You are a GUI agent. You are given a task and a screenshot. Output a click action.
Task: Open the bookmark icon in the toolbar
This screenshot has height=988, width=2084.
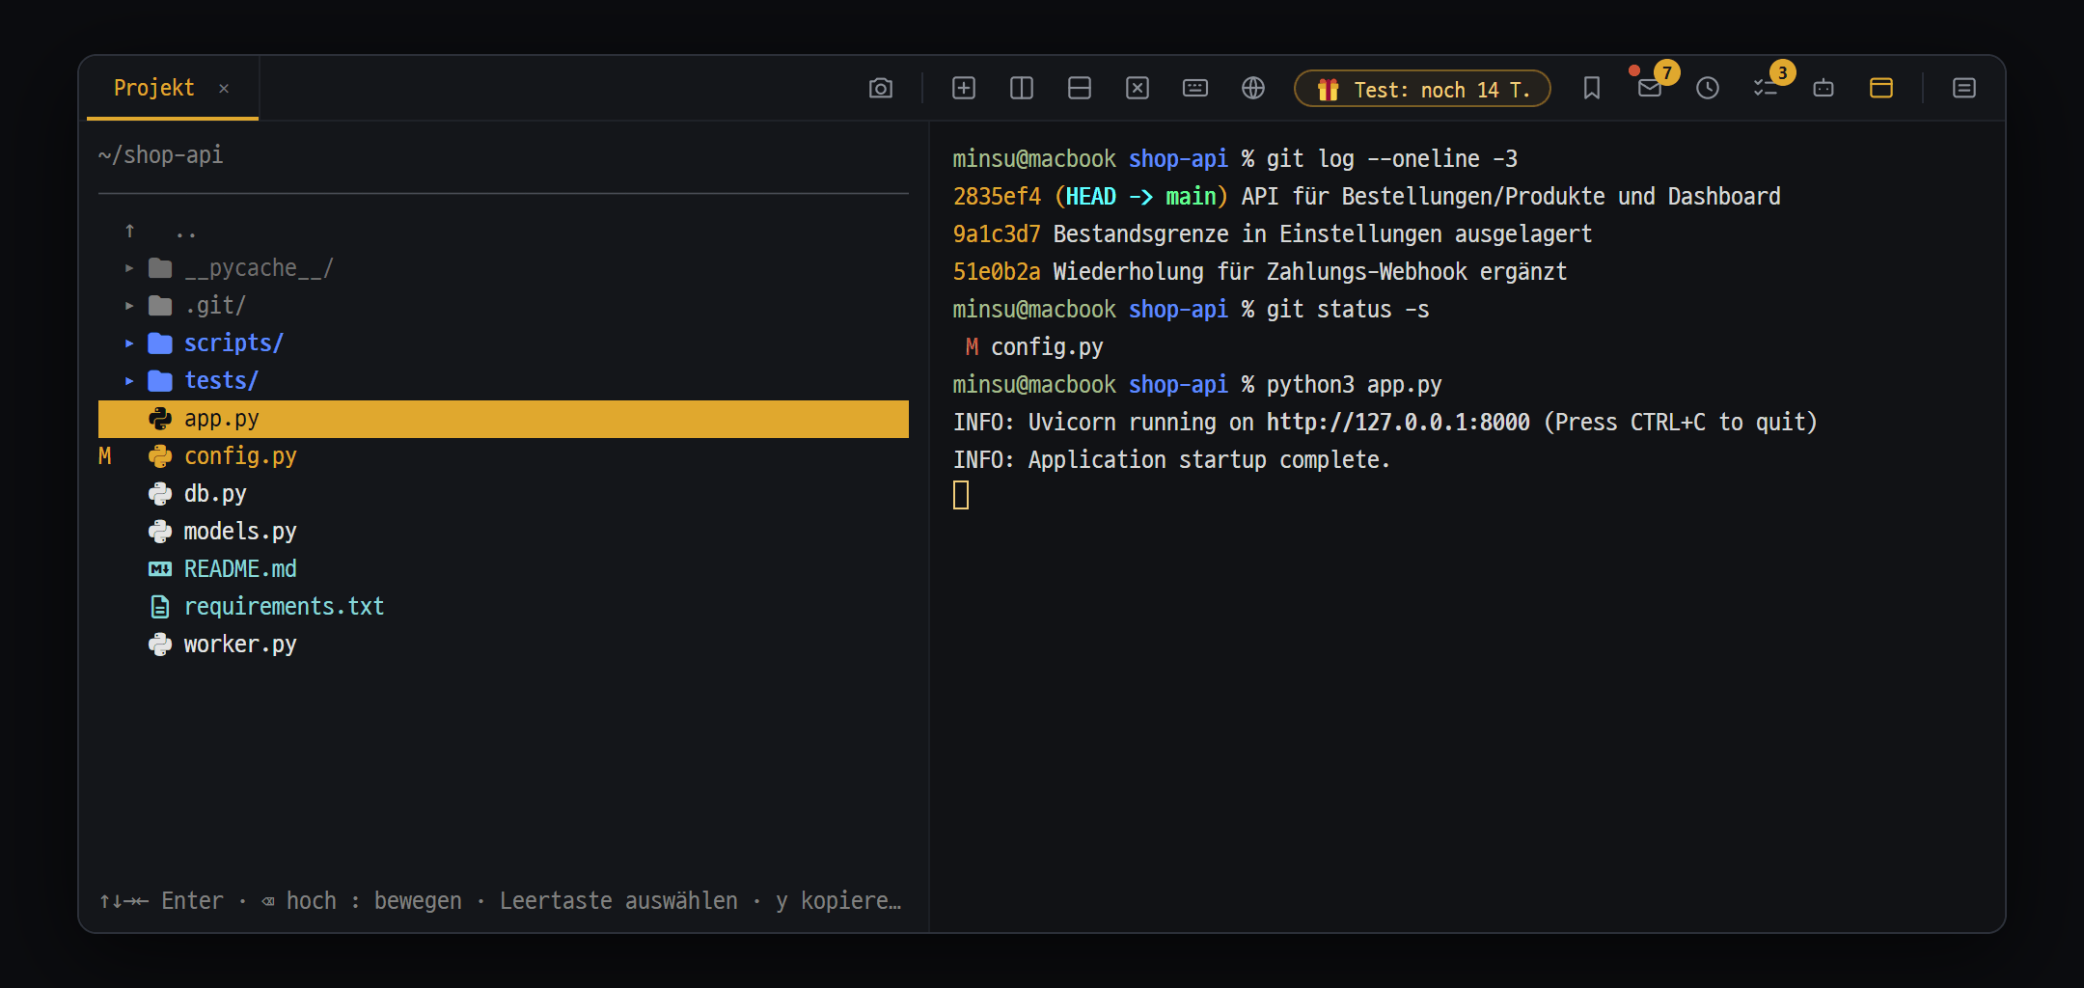coord(1592,89)
